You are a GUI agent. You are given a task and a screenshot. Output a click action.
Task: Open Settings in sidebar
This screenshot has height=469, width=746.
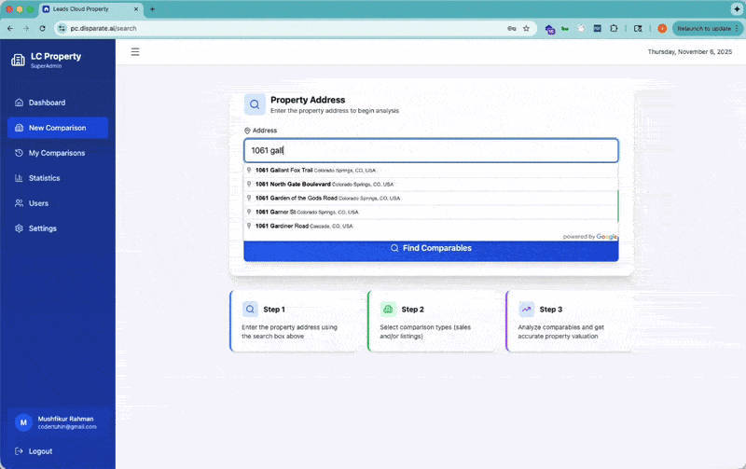(58, 228)
